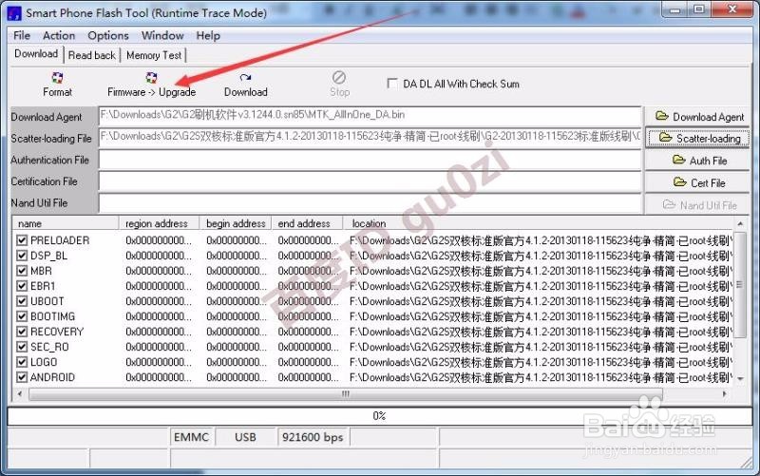Click the 0% progress bar

pos(379,416)
